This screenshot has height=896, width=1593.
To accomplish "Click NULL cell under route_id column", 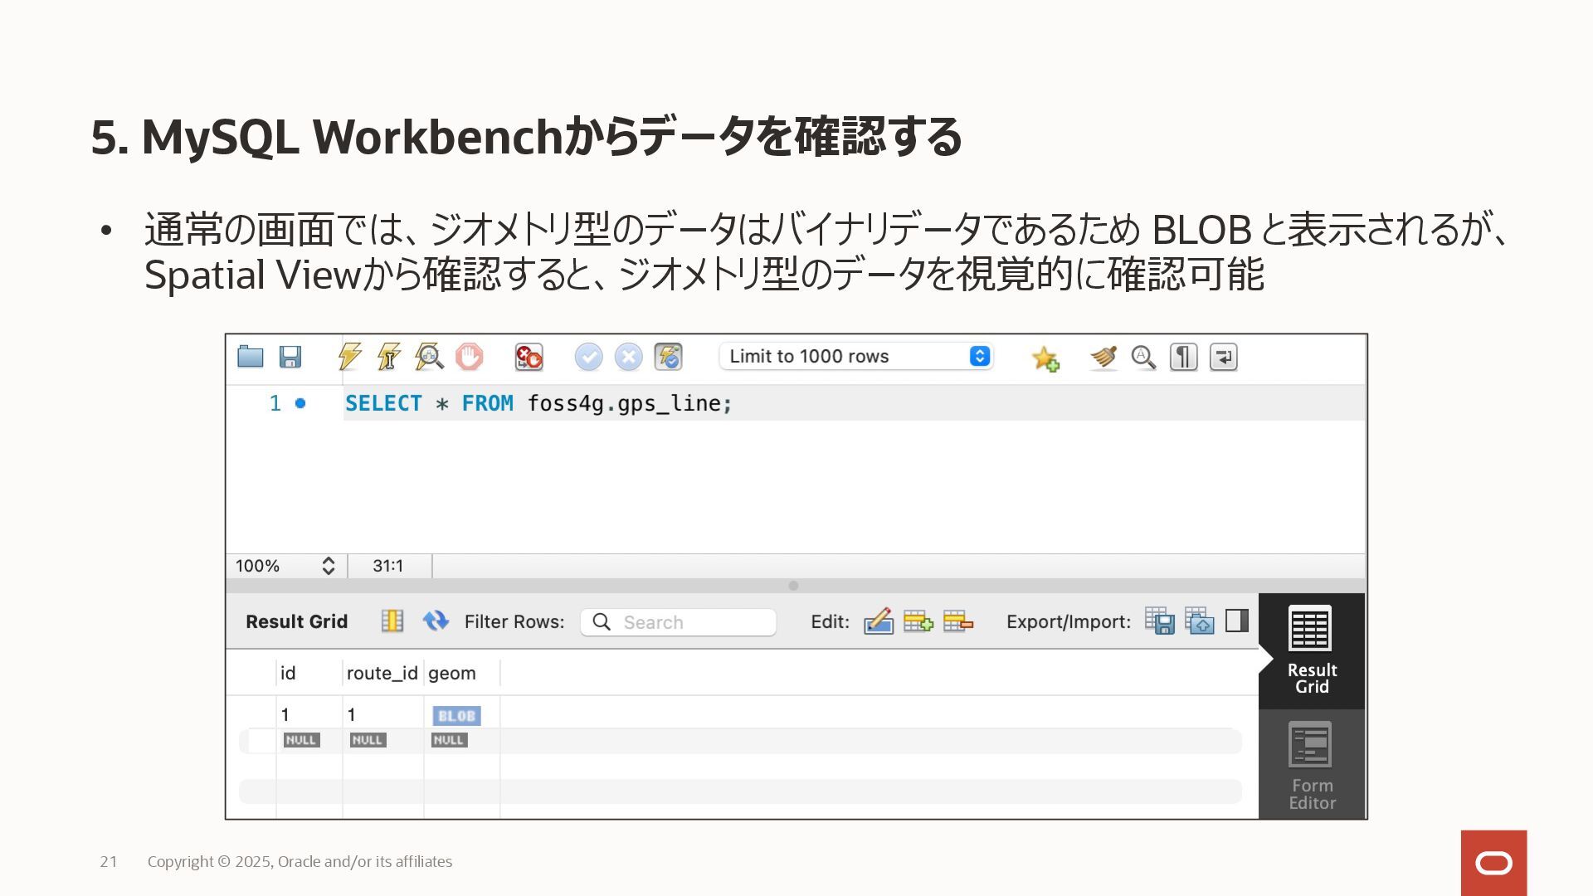I will click(368, 740).
